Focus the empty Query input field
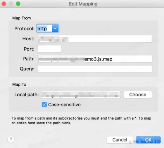This screenshot has width=164, height=148. pyautogui.click(x=95, y=69)
